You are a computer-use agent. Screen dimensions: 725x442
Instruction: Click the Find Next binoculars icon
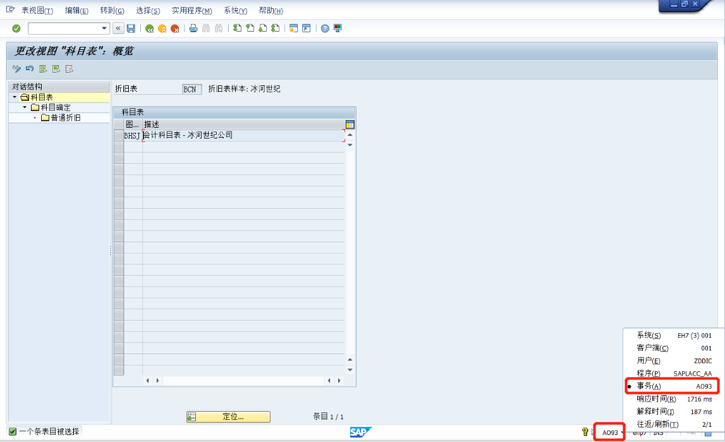[219, 28]
